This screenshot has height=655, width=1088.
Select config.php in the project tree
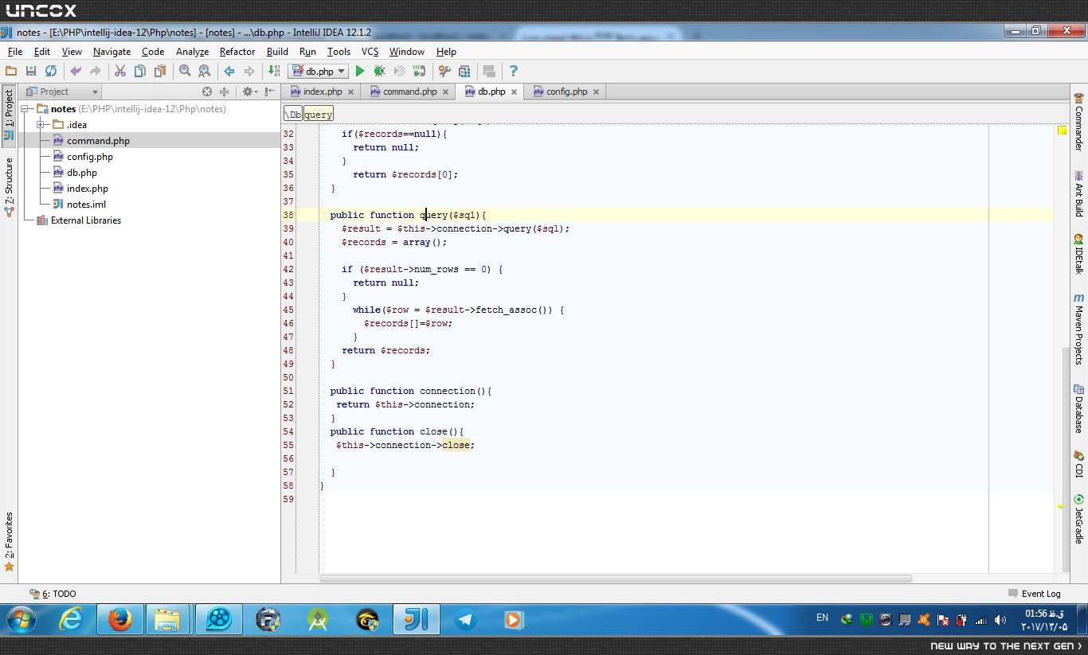pyautogui.click(x=90, y=157)
